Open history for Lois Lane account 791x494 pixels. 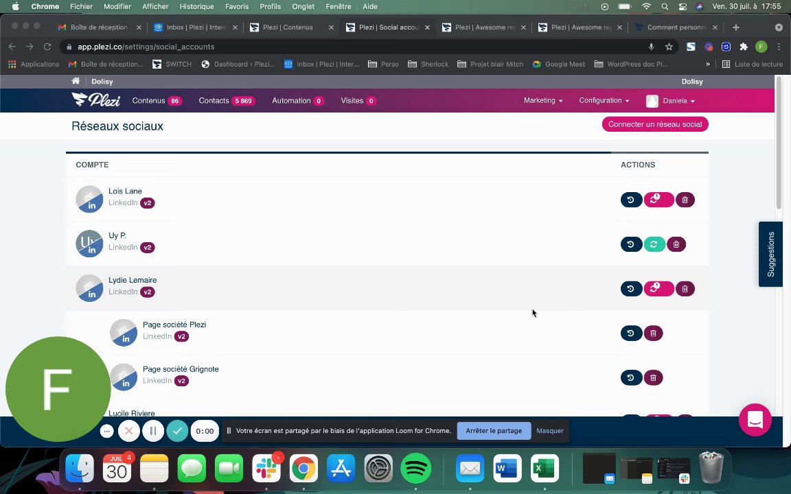click(x=631, y=200)
